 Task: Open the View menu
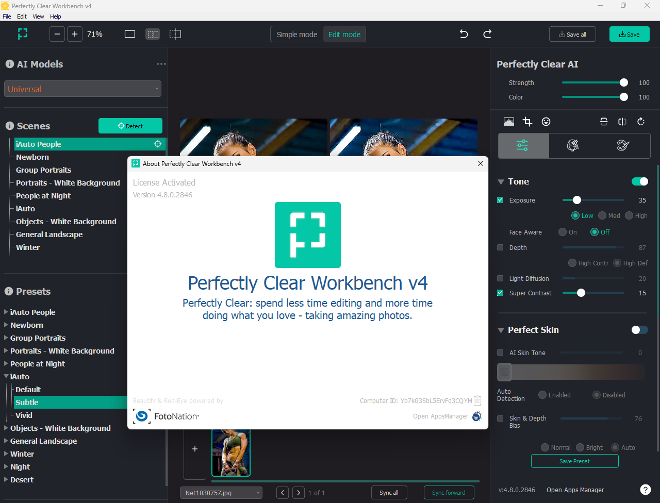[38, 16]
